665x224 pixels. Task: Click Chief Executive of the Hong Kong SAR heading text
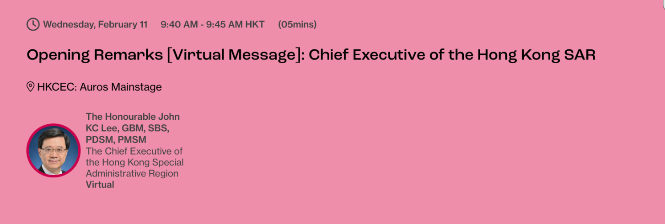pos(452,55)
